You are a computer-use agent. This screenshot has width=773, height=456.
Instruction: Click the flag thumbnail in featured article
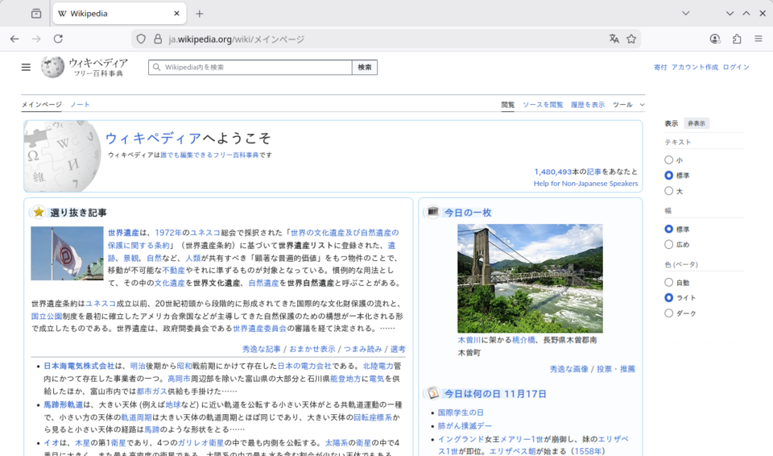point(67,253)
